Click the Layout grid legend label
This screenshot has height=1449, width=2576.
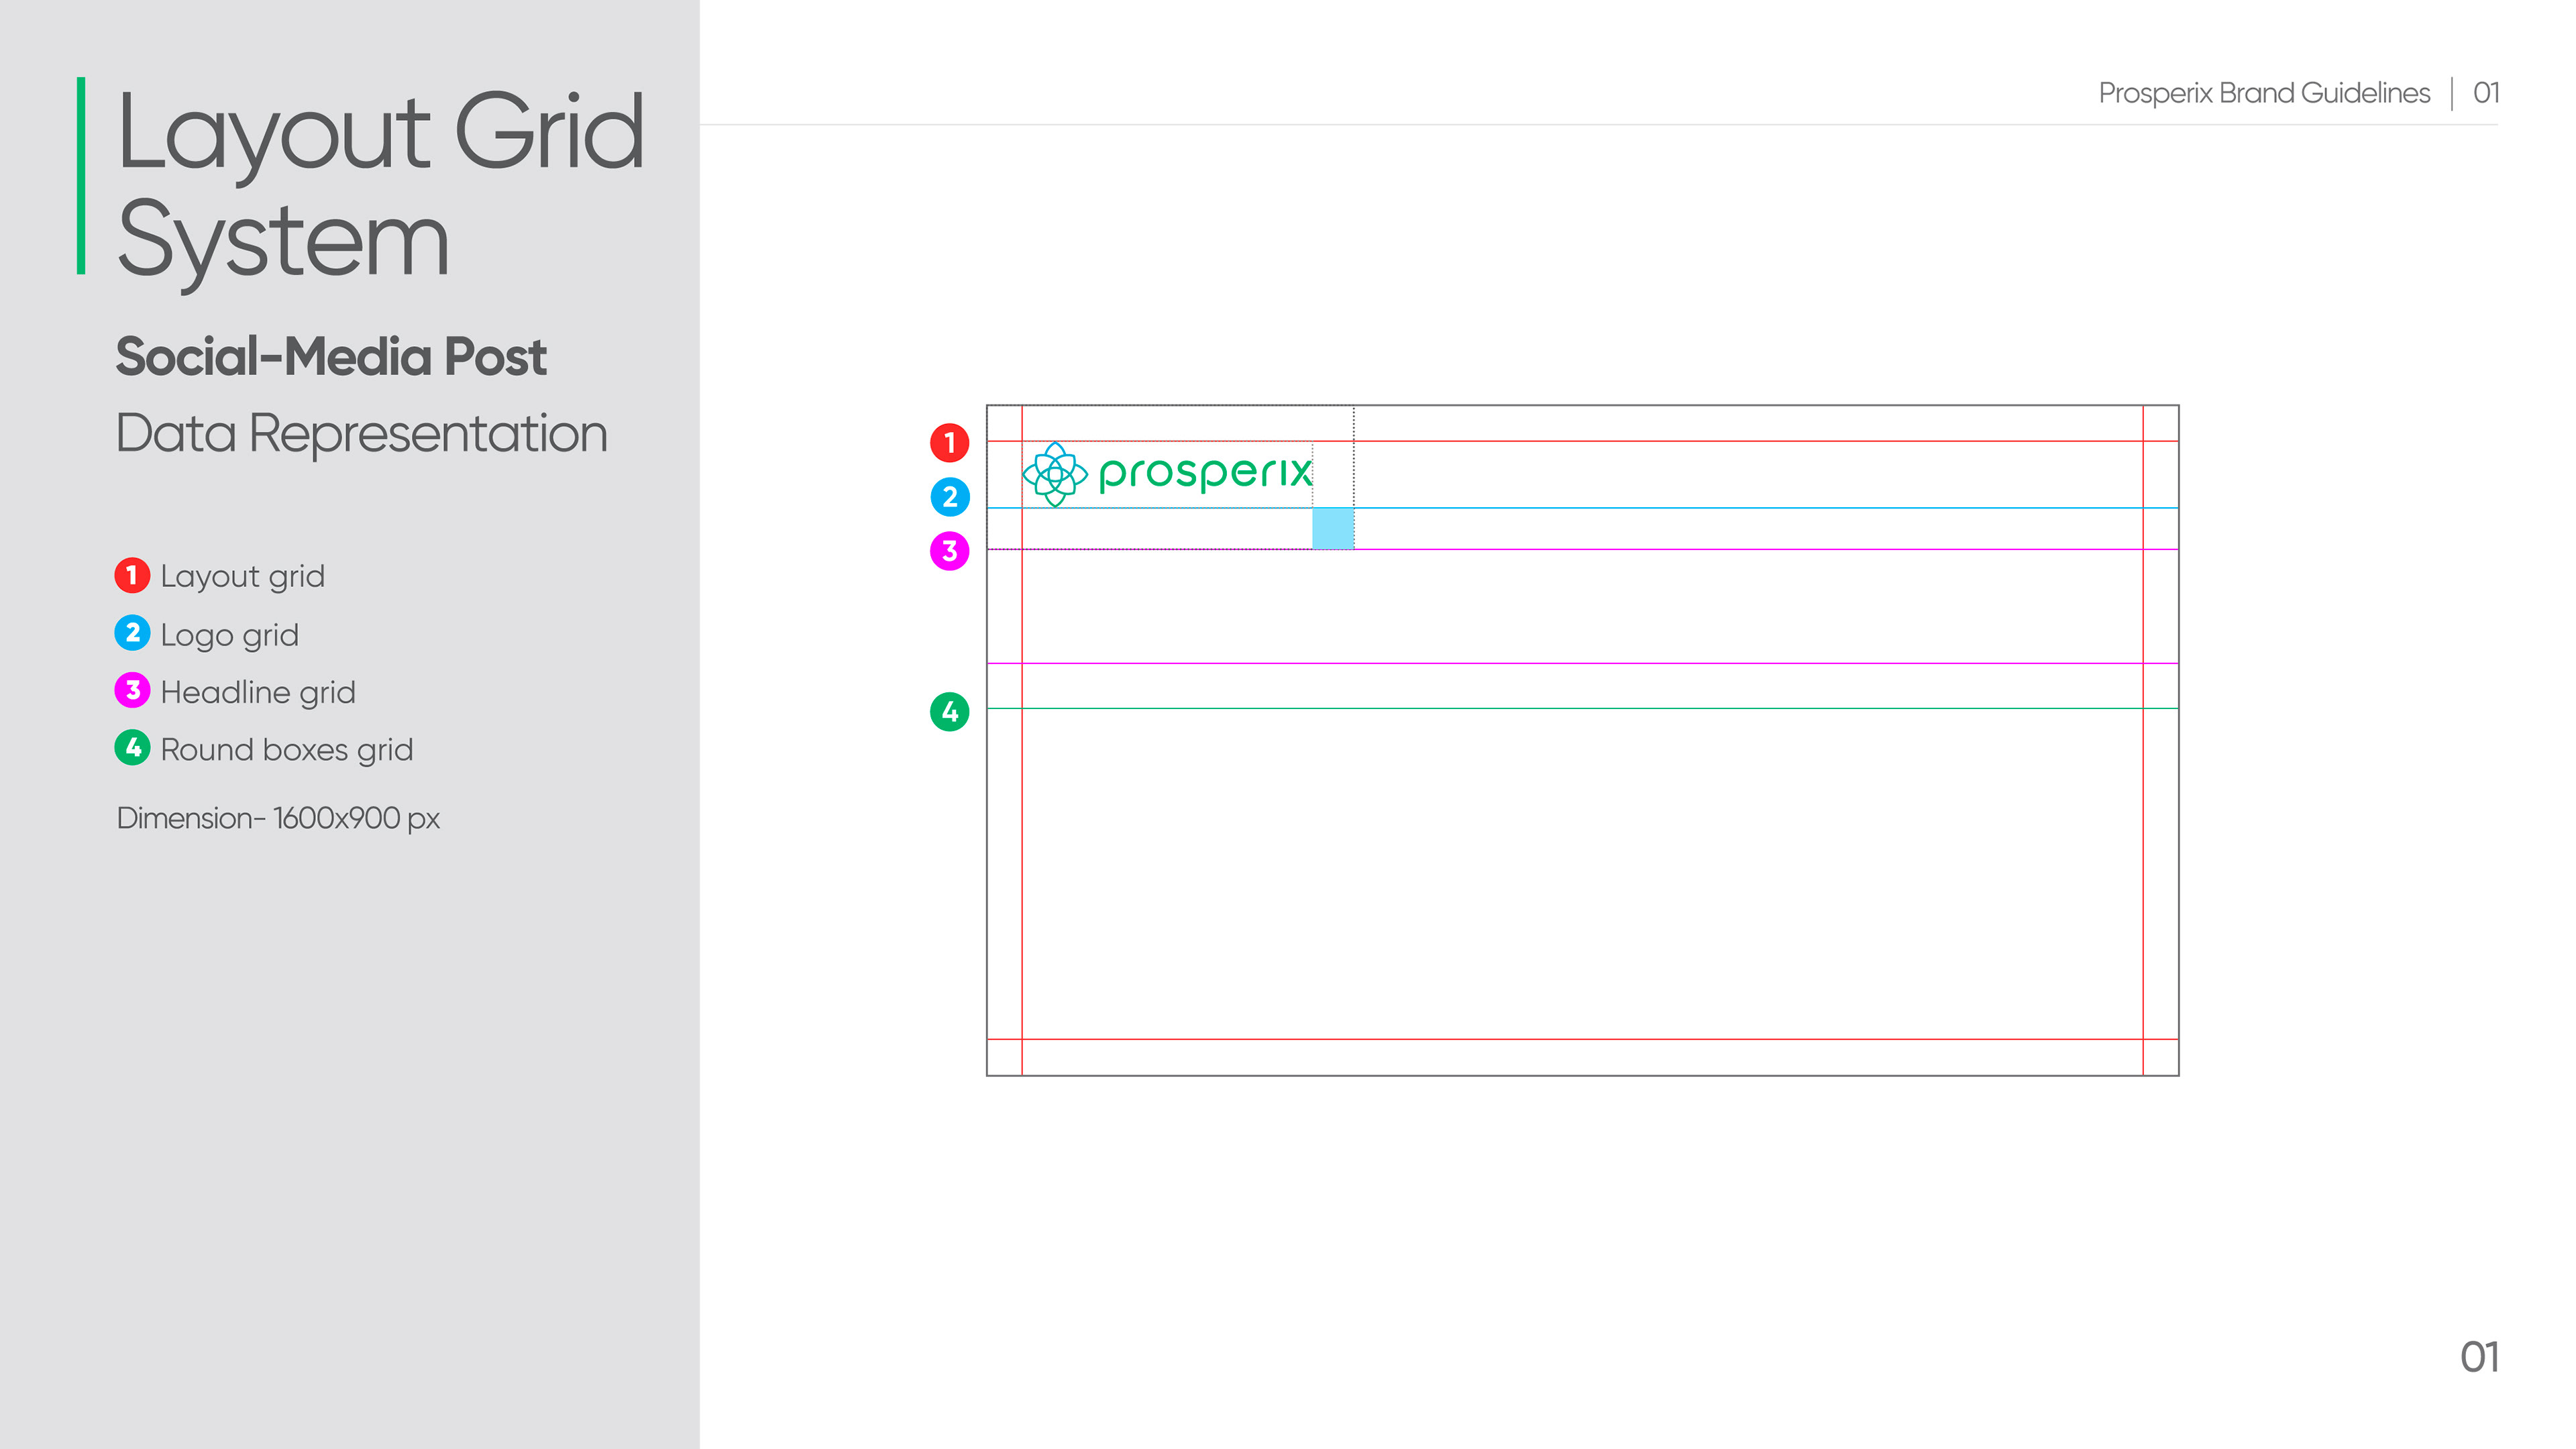point(242,577)
